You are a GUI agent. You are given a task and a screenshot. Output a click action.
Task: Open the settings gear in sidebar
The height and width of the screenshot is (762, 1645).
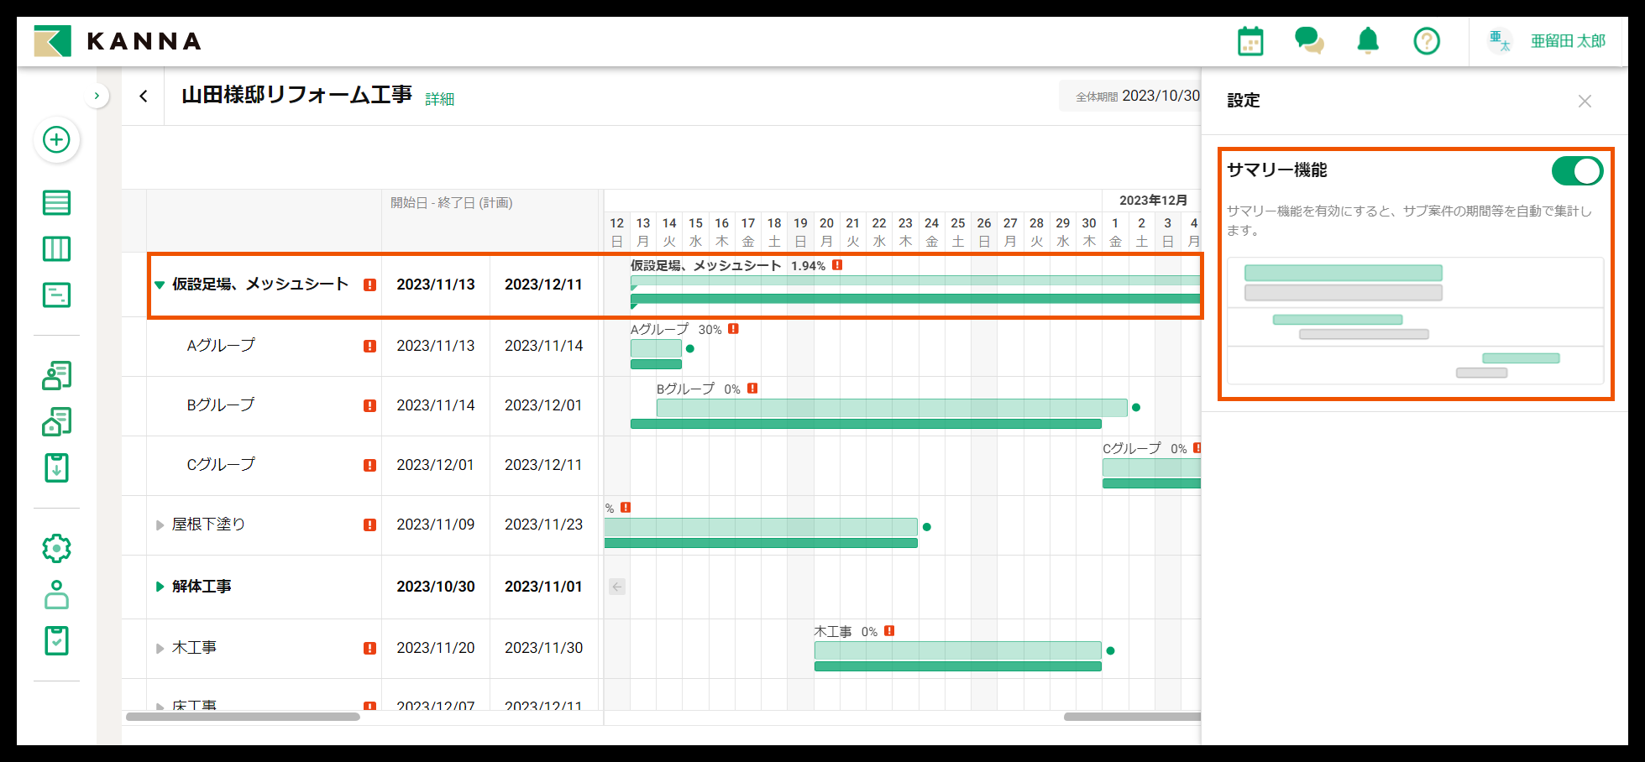56,549
